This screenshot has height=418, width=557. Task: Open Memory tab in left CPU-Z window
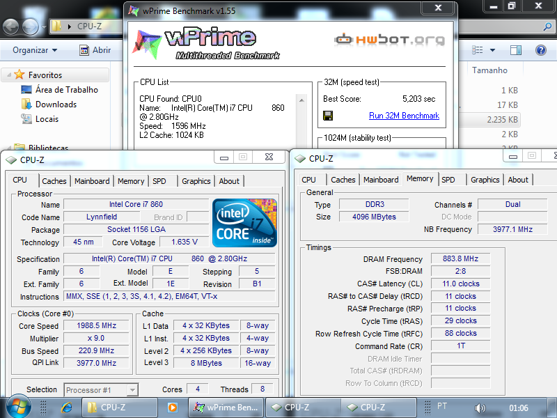pyautogui.click(x=131, y=181)
